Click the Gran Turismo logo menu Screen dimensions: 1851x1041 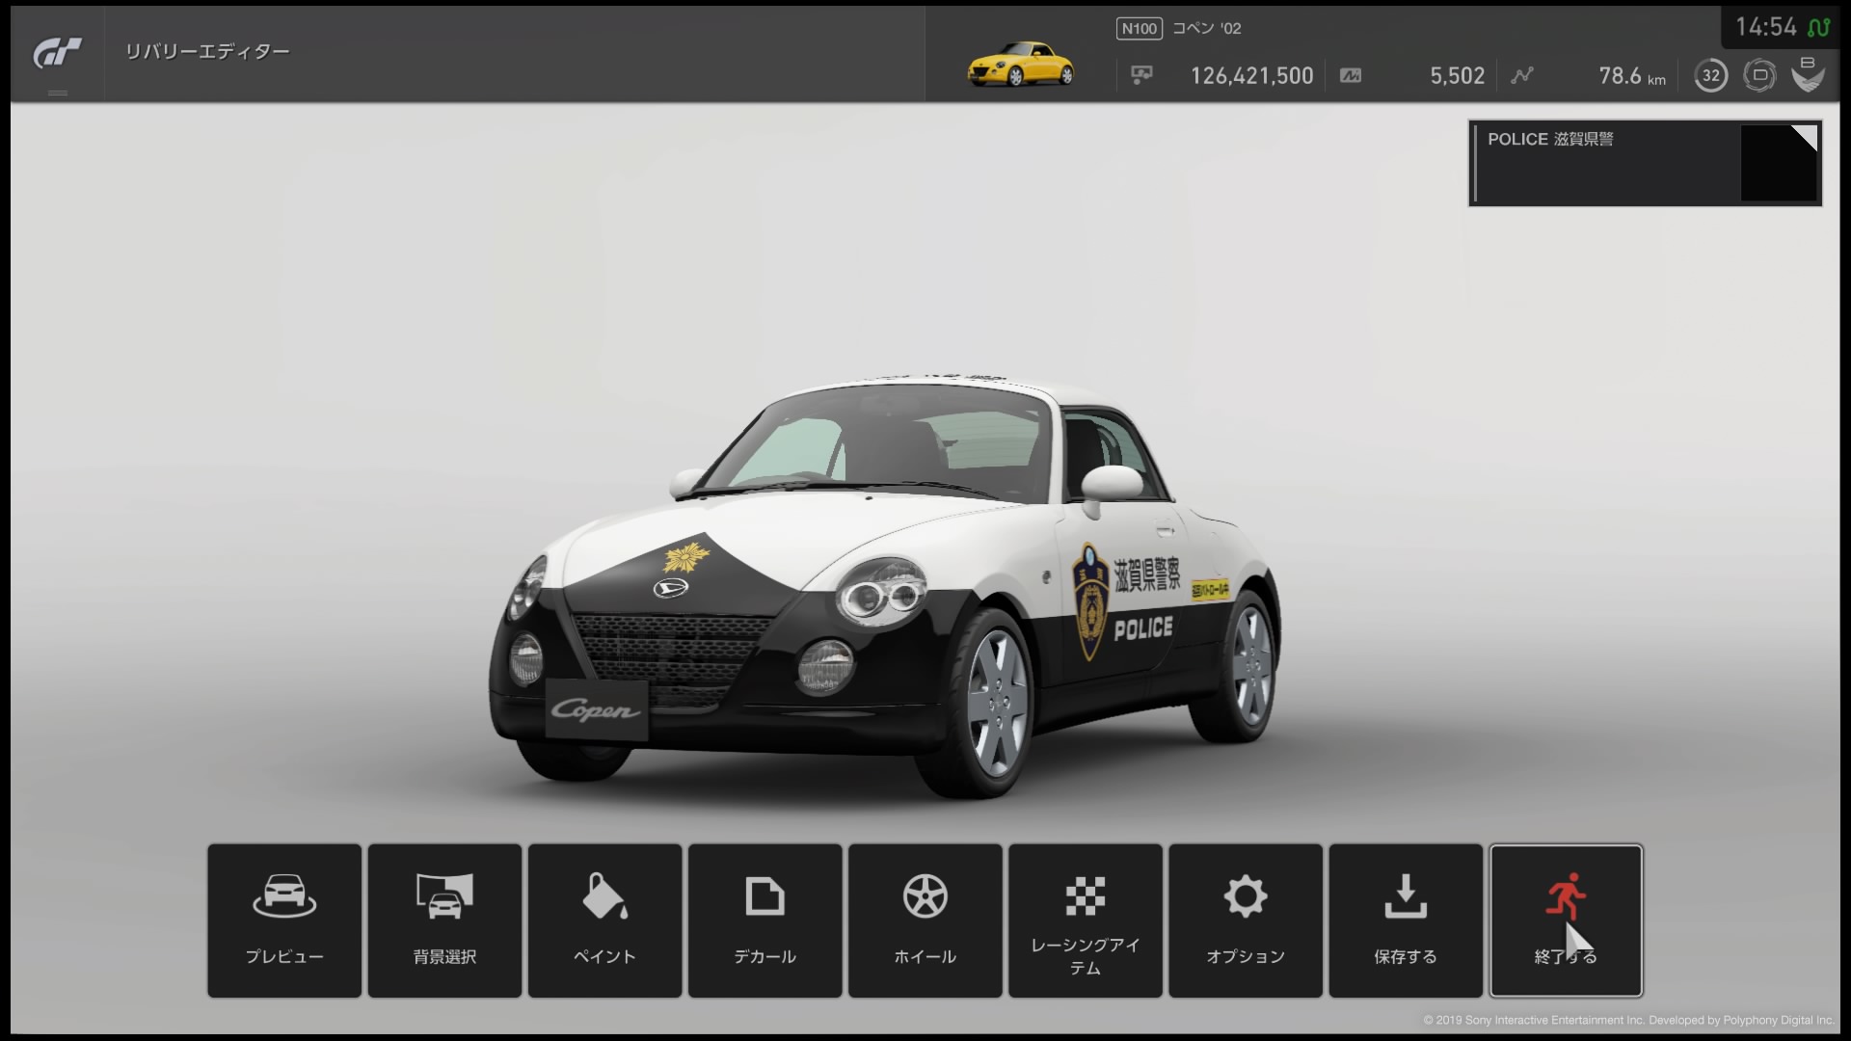coord(58,53)
